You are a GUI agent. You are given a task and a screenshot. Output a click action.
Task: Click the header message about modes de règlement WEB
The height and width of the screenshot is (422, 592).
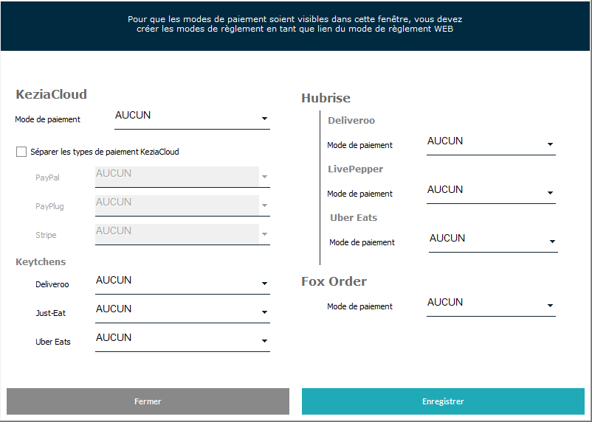[x=295, y=24]
